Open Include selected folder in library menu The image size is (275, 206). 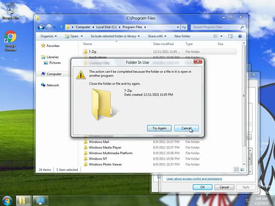115,36
